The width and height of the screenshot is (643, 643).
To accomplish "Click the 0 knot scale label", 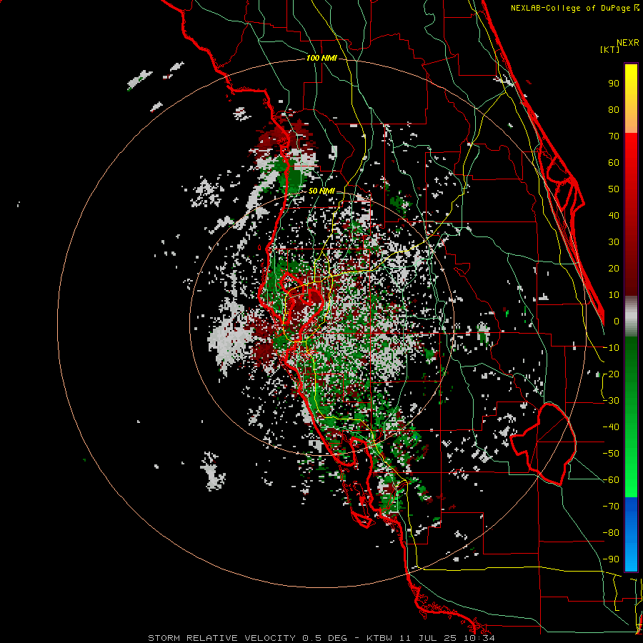I will click(x=617, y=321).
